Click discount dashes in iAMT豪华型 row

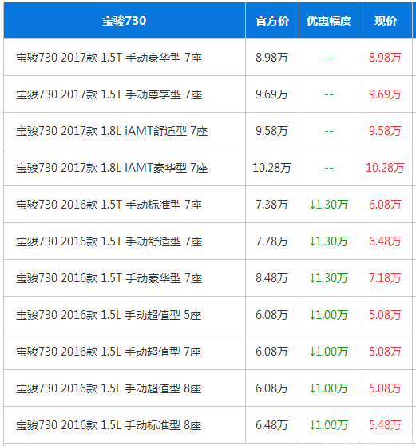point(329,168)
